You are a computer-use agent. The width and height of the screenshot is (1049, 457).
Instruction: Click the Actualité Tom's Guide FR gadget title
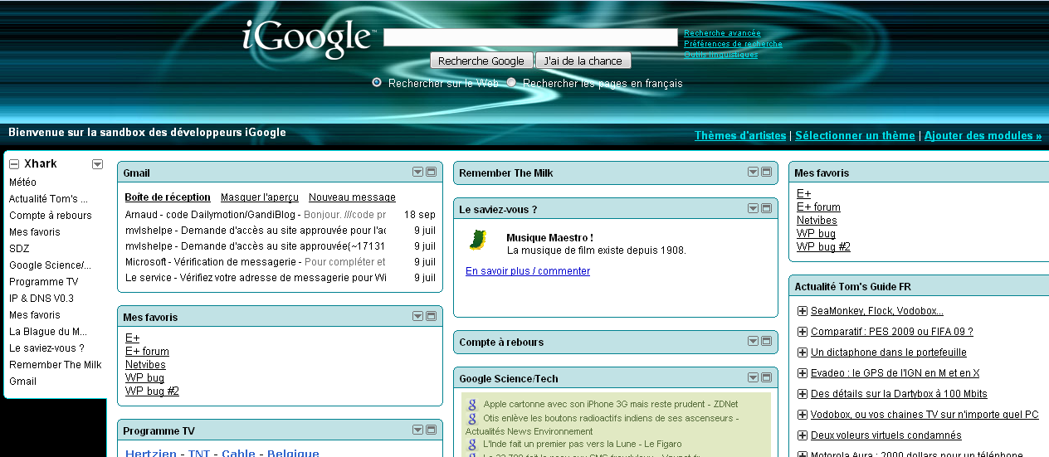point(852,287)
